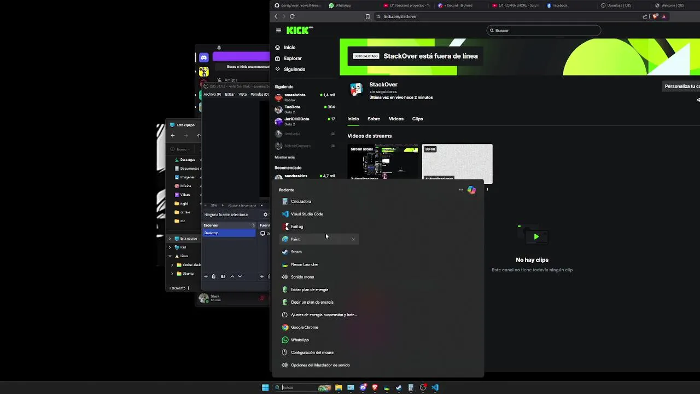Select the Inicio channel tab

point(353,119)
